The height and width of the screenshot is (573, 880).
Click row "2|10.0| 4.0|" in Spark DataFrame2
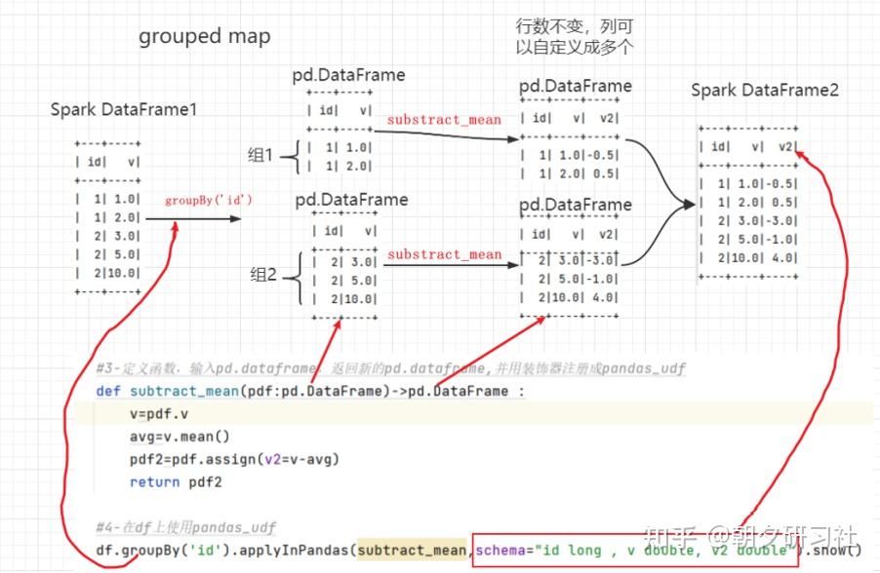(x=749, y=258)
